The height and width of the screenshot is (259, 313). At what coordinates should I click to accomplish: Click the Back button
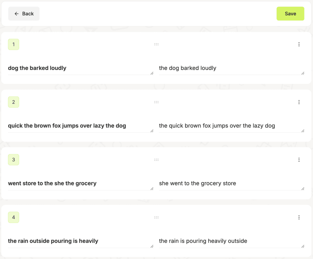[24, 13]
